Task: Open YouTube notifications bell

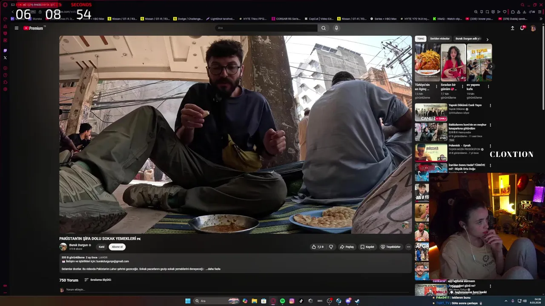Action: [x=522, y=28]
